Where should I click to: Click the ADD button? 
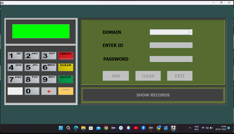pos(116,76)
